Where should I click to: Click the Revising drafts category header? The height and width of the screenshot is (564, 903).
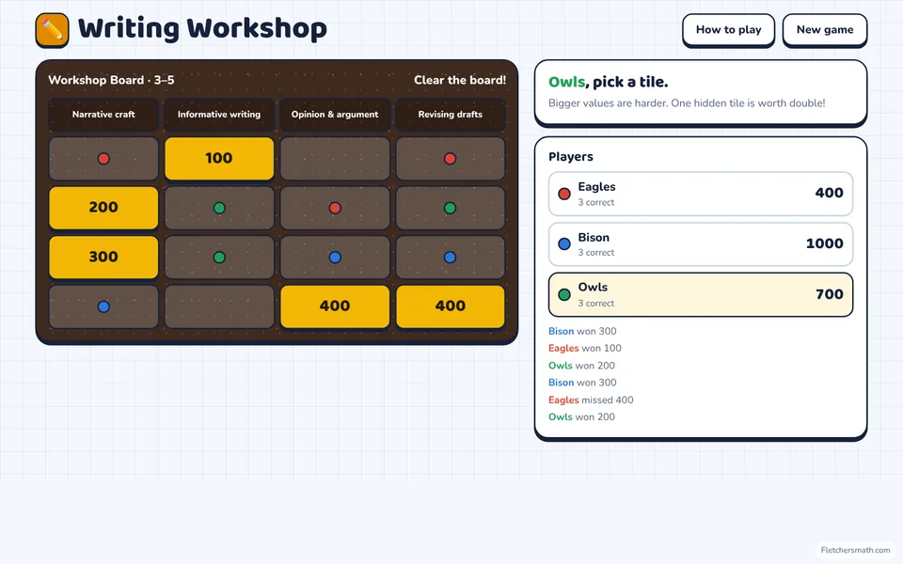coord(451,115)
